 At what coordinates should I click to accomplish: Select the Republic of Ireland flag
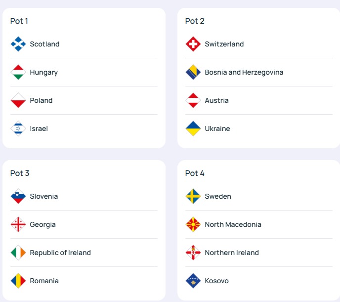click(18, 253)
